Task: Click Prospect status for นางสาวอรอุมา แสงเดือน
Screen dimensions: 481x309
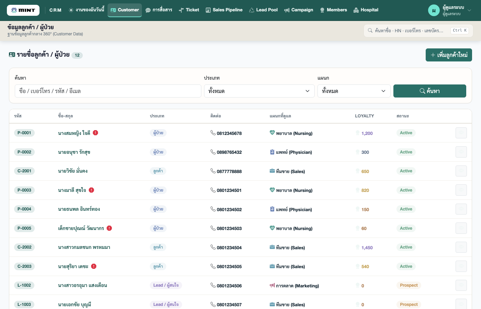Action: pos(409,285)
